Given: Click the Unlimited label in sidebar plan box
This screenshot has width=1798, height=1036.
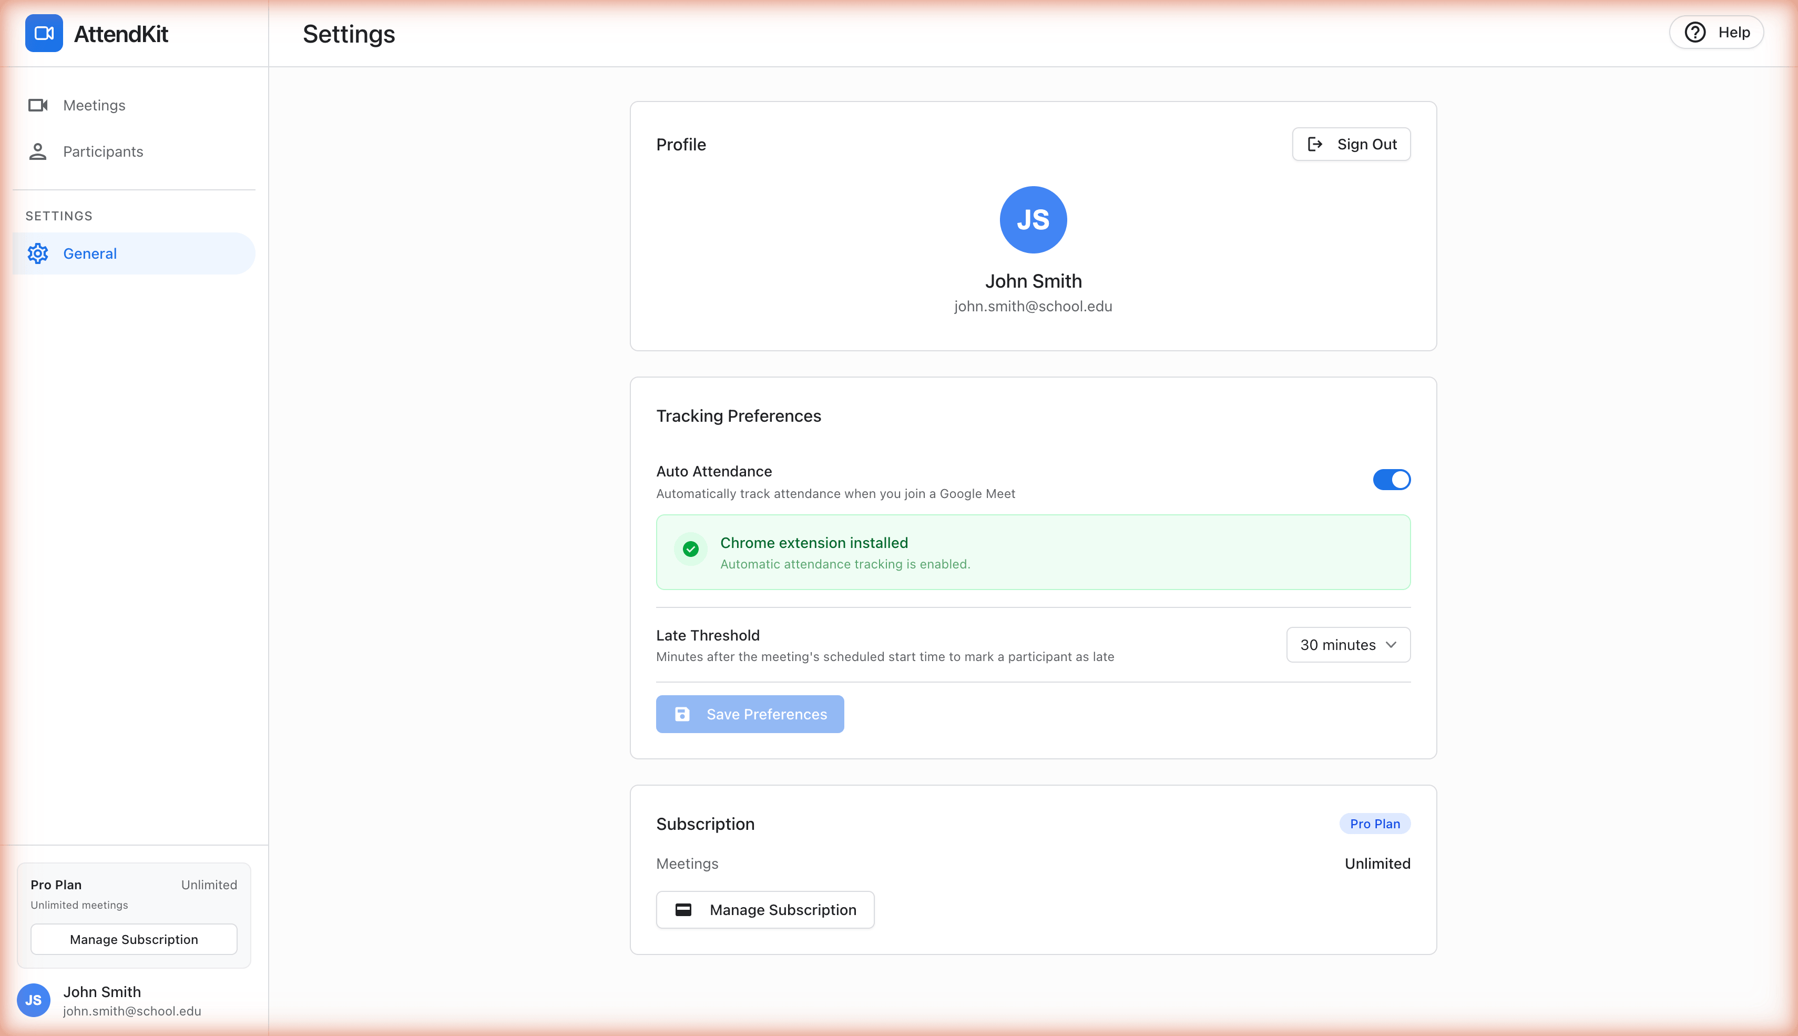Looking at the screenshot, I should tap(209, 885).
